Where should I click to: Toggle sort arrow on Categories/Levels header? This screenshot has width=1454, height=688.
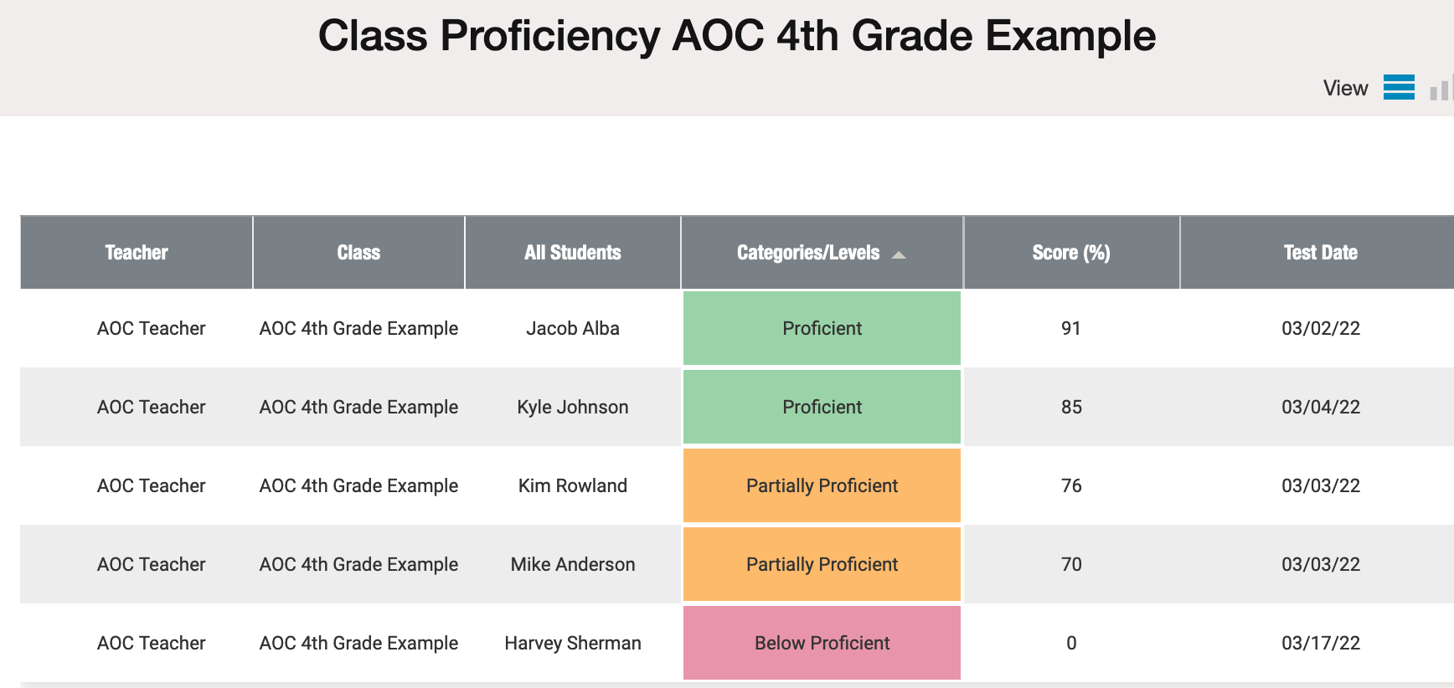pyautogui.click(x=899, y=254)
